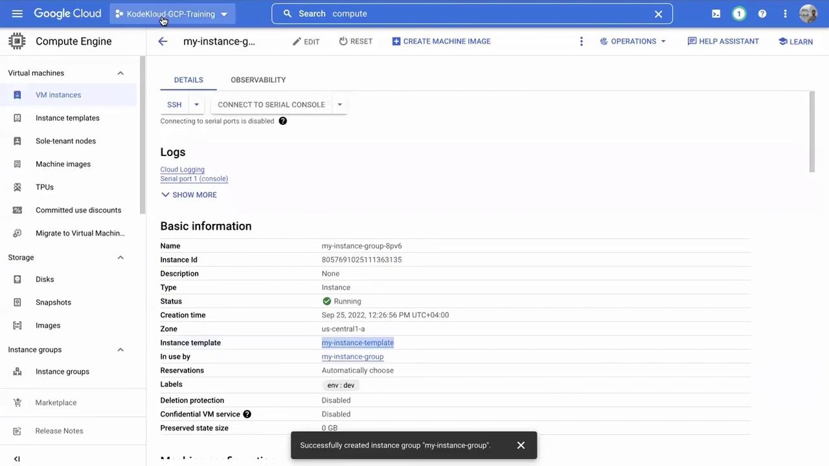Open Instance templates in the sidebar

[x=68, y=118]
